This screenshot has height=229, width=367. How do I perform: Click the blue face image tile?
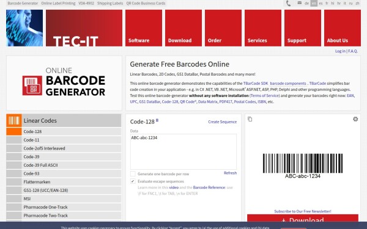click(24, 28)
